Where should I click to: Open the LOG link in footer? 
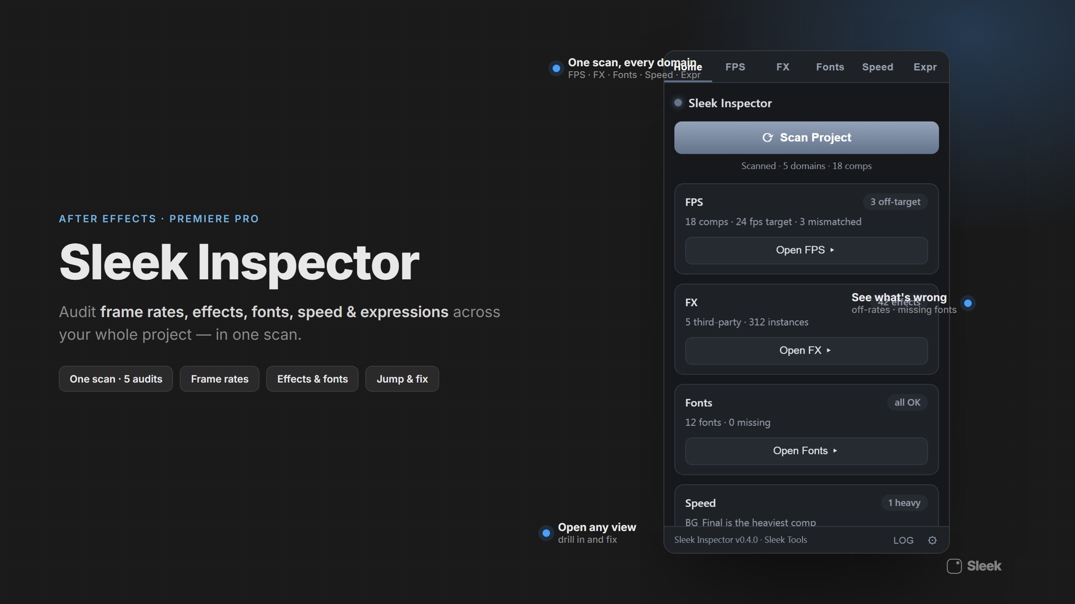(x=903, y=540)
